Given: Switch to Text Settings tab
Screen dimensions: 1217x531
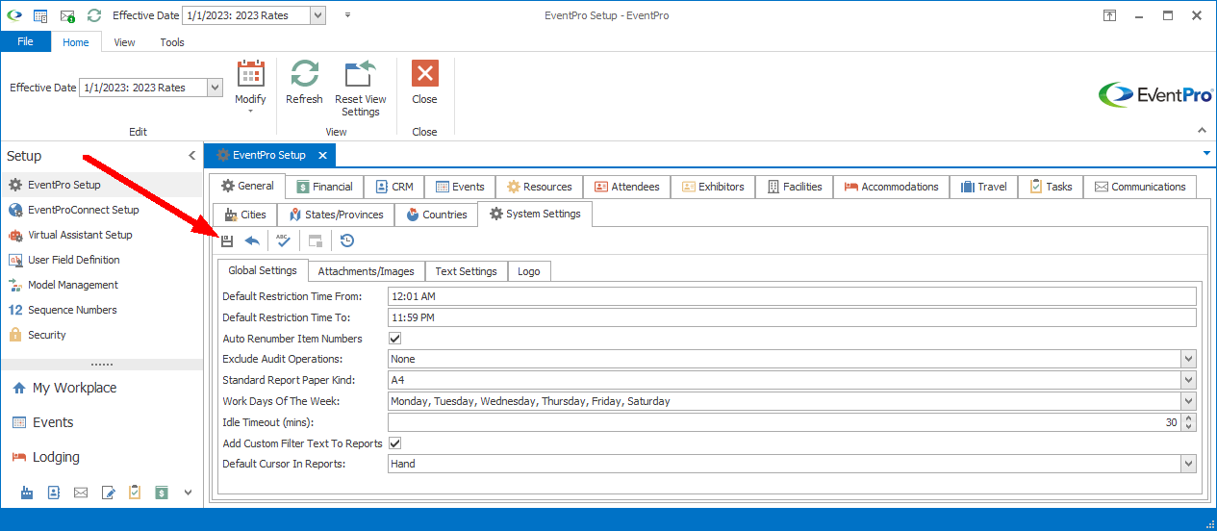Looking at the screenshot, I should click(x=466, y=271).
